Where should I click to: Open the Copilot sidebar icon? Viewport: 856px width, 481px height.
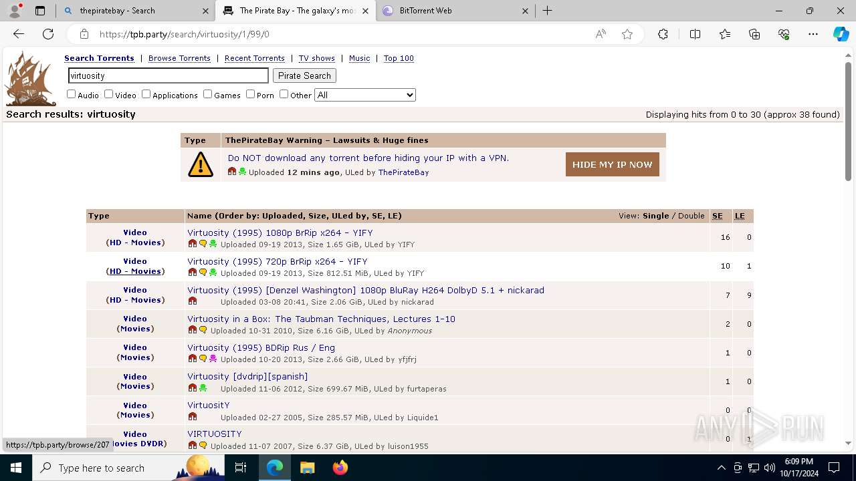pos(841,34)
